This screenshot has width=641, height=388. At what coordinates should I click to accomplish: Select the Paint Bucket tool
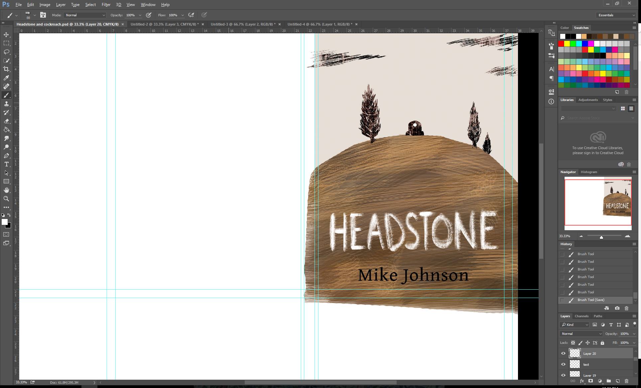[6, 130]
